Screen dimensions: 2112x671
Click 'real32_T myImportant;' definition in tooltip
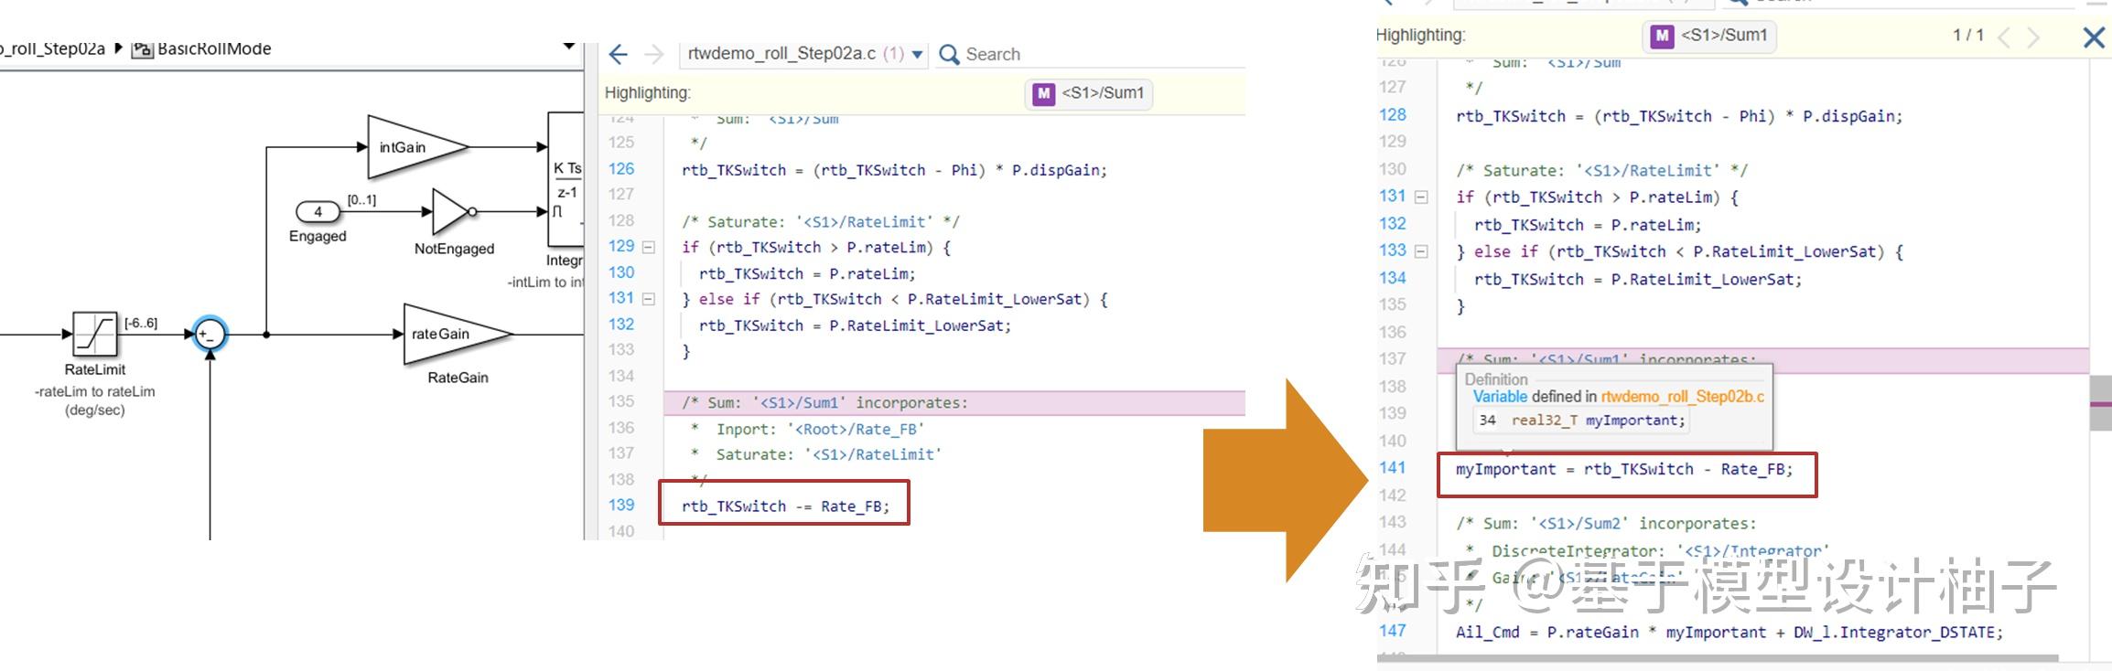click(1598, 421)
